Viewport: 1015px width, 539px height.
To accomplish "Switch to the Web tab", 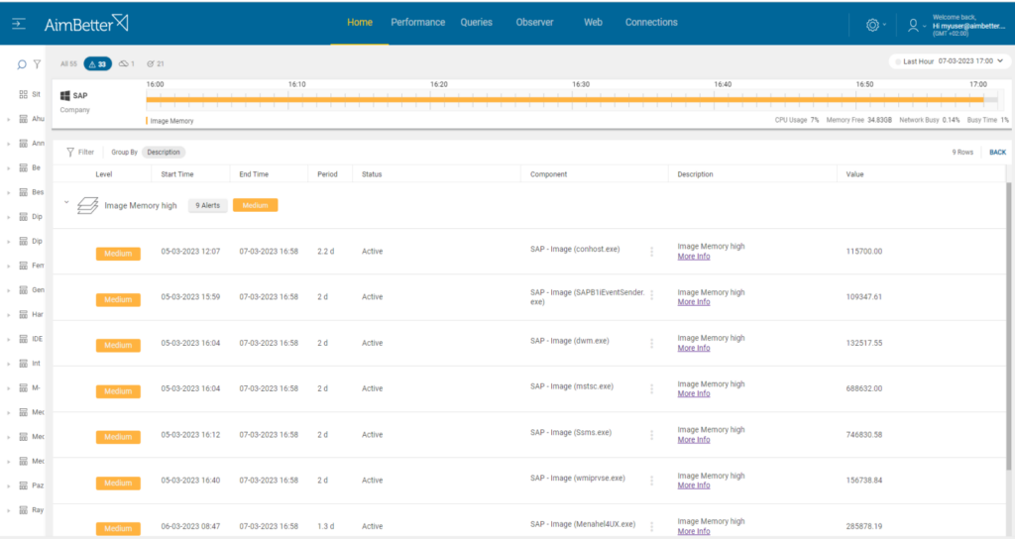I will [x=593, y=23].
